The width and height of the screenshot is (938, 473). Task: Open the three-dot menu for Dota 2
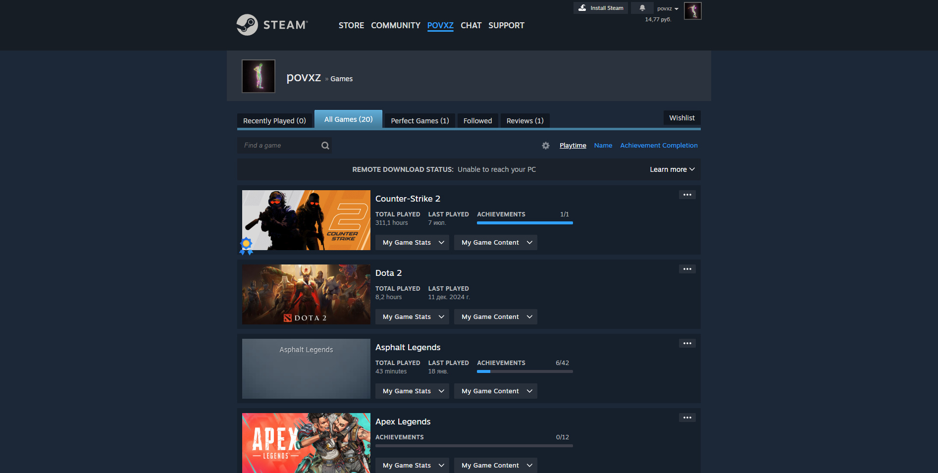point(687,269)
